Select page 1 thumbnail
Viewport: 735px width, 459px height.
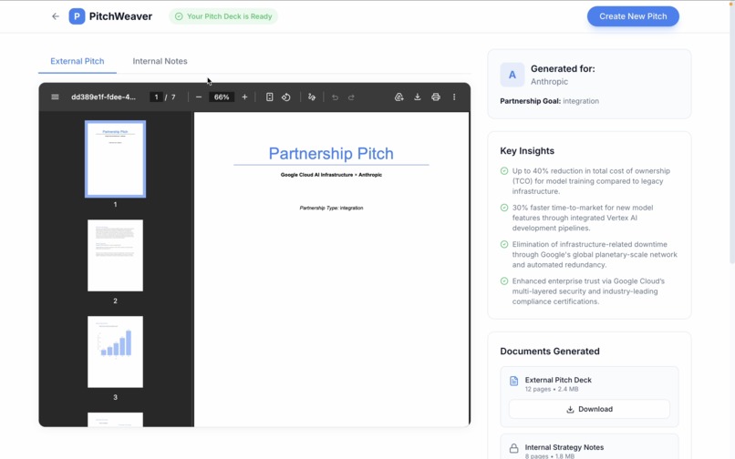115,159
